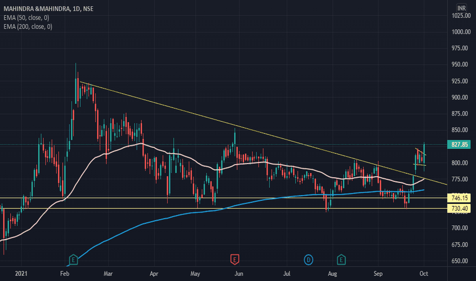Click the 1000.00 price axis label
This screenshot has height=281, width=476.
461,32
